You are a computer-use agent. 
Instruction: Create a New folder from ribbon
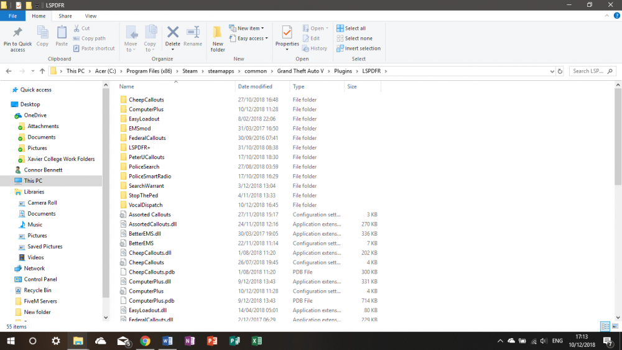coord(217,39)
